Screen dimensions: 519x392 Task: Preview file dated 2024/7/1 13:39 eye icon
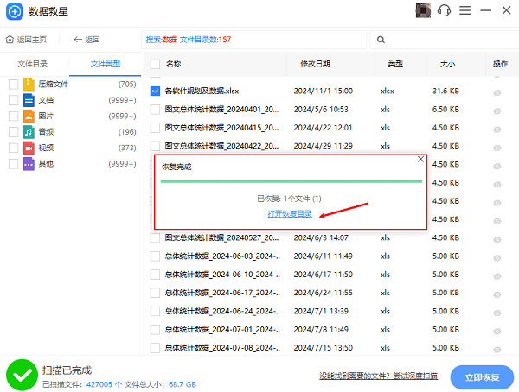[x=497, y=313]
